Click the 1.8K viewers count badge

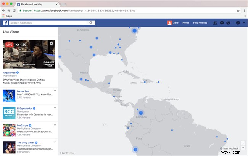click(x=21, y=45)
